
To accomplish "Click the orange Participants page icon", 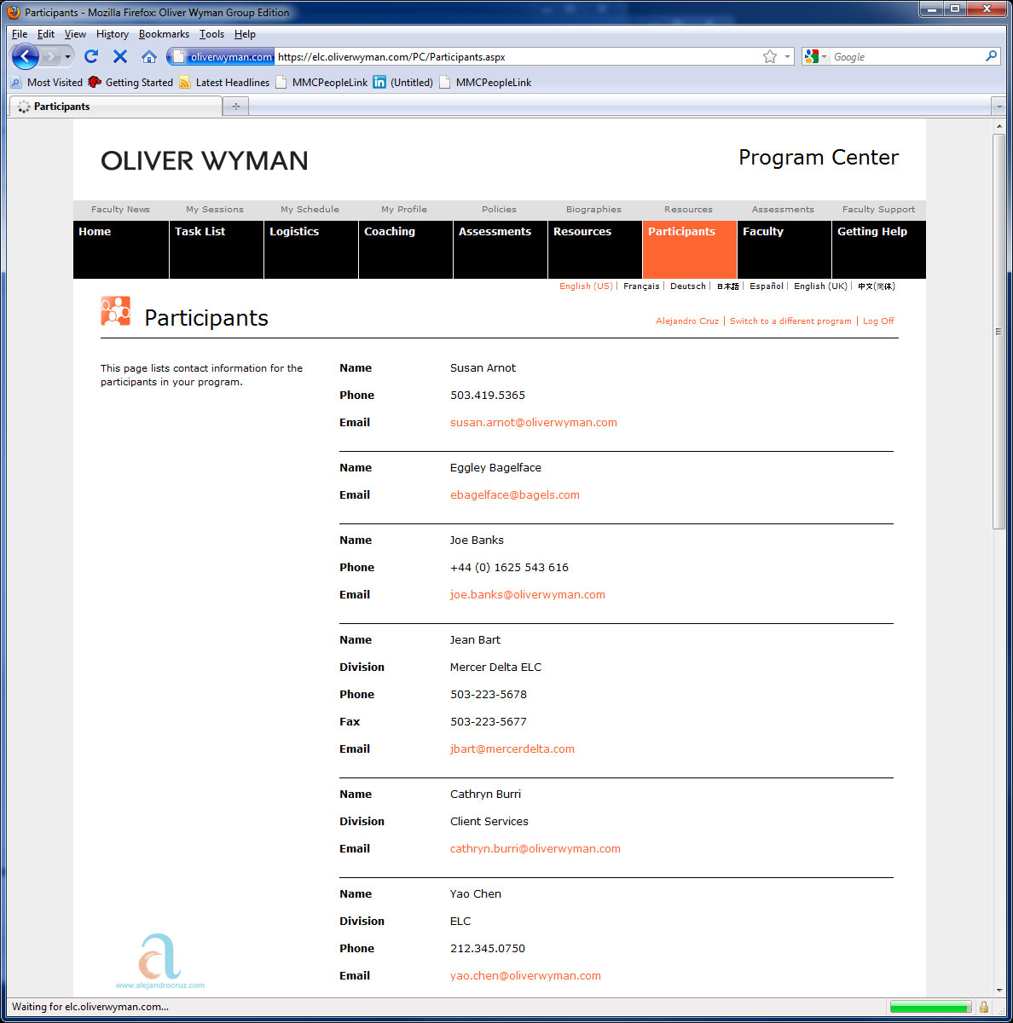I will [x=116, y=311].
